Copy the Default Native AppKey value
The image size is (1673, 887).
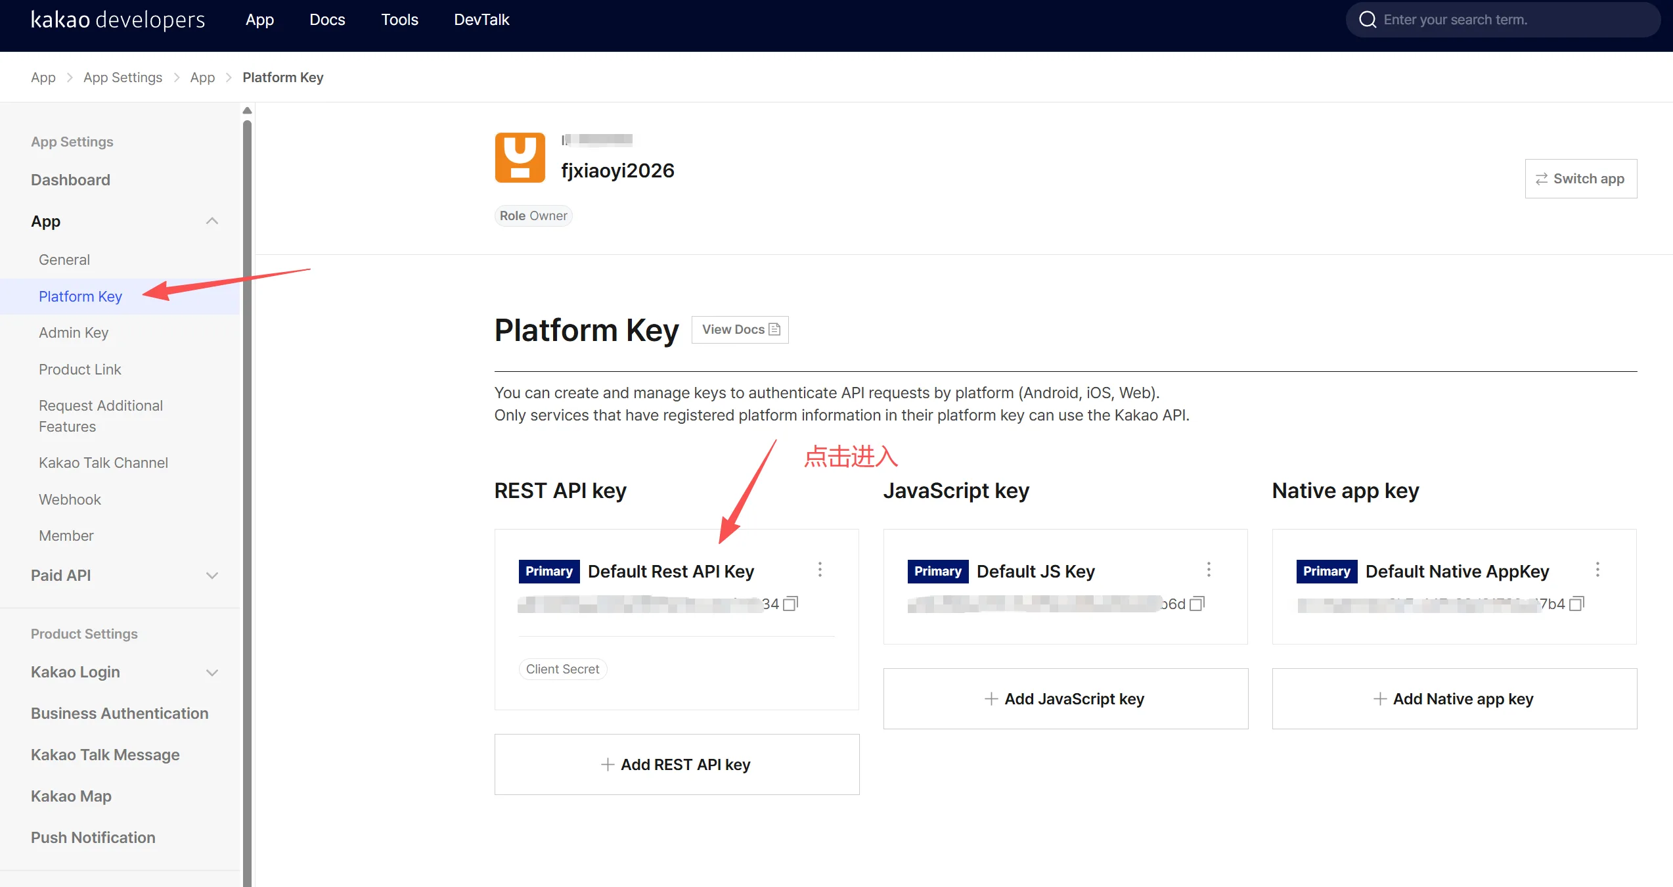click(x=1576, y=603)
